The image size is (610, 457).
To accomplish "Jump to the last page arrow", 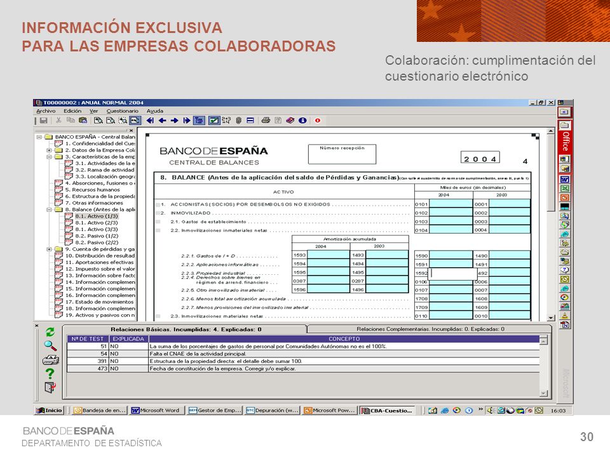I will (x=186, y=121).
